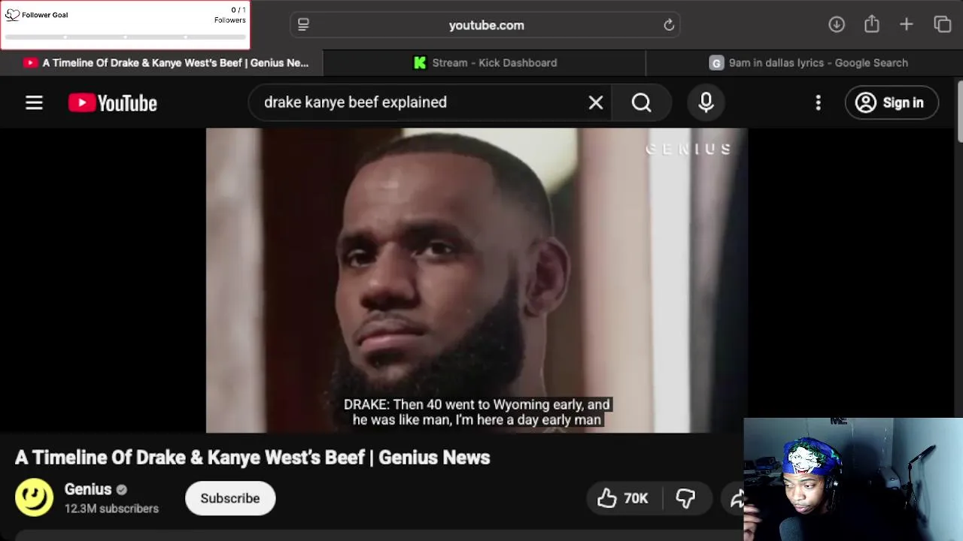Open the Safari downloads icon
This screenshot has width=963, height=541.
[x=837, y=24]
